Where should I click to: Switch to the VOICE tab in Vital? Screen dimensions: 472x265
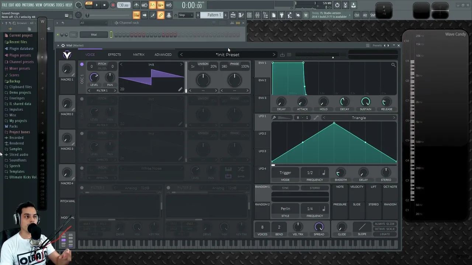tap(90, 54)
